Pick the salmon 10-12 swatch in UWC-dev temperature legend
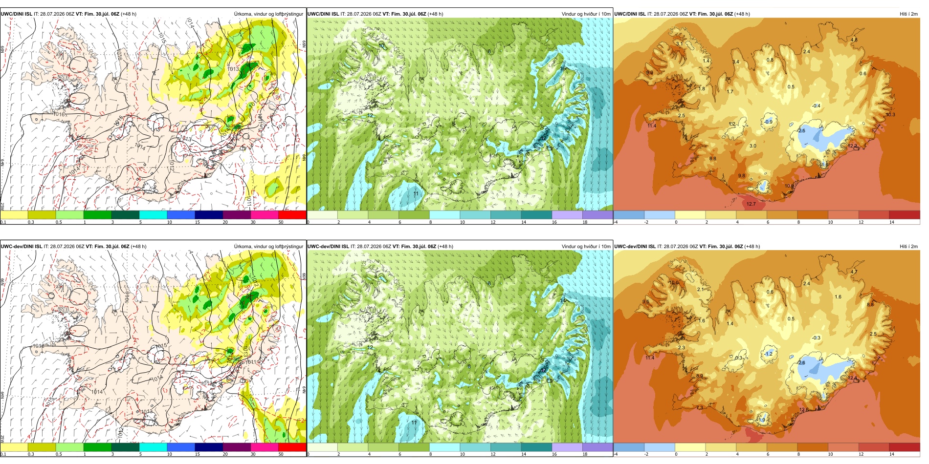This screenshot has height=464, width=929. click(843, 447)
